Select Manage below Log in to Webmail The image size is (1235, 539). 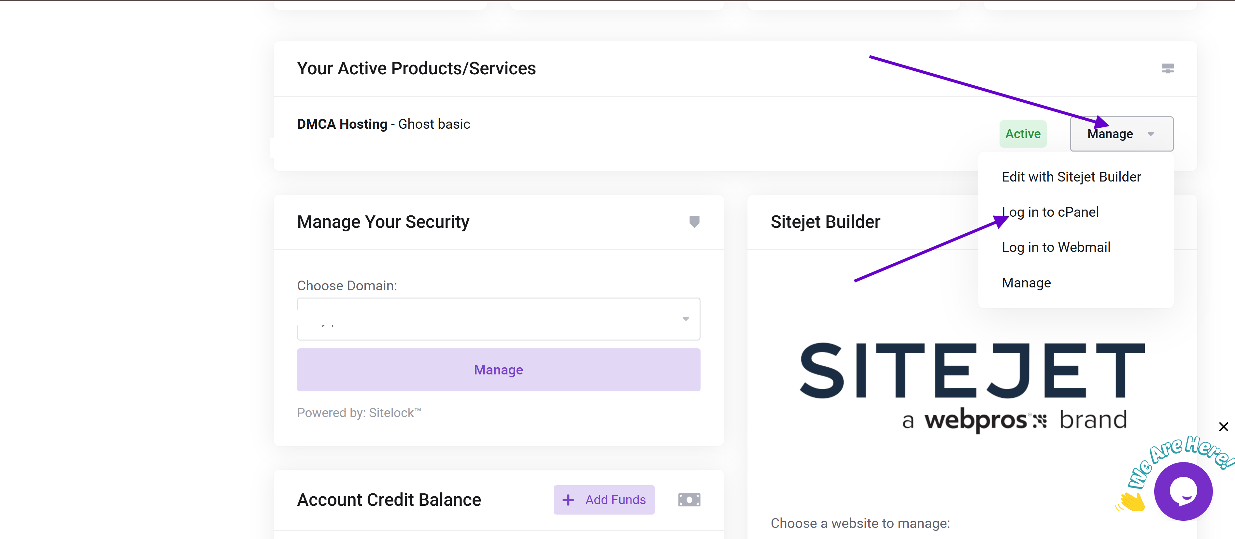coord(1026,283)
